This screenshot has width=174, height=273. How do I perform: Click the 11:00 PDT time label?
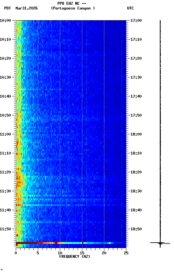[5, 134]
